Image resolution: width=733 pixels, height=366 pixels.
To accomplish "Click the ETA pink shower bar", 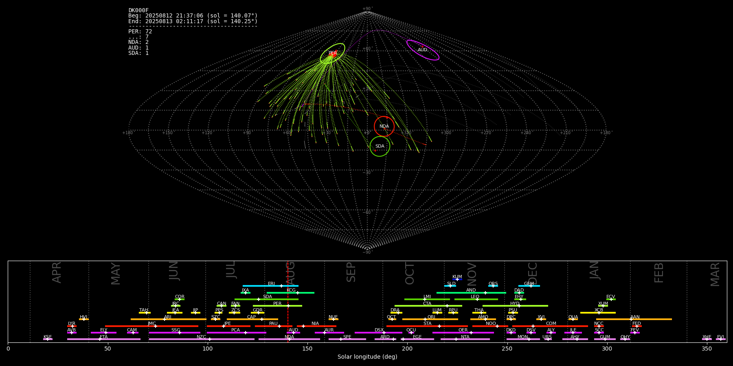I will (x=104, y=339).
